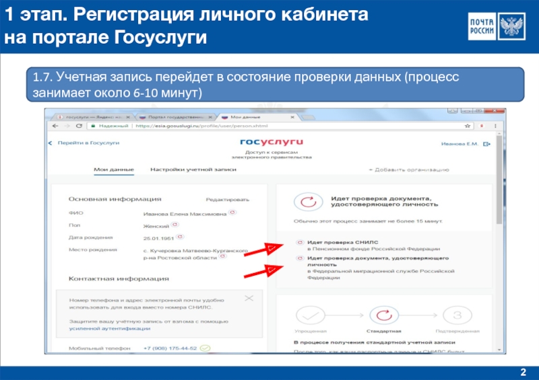
Task: Click the Контактная информация heading
Action: [x=119, y=278]
